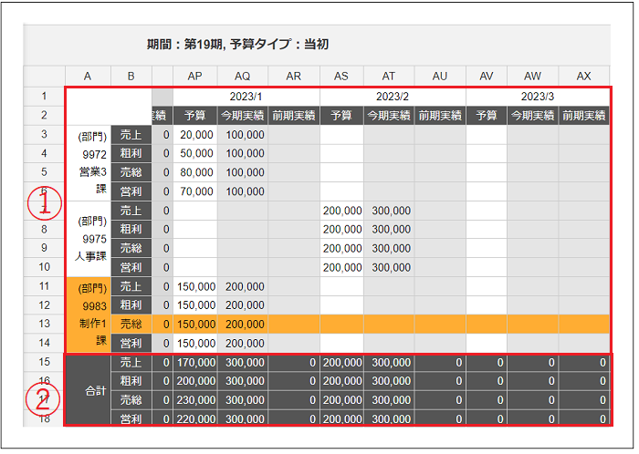The width and height of the screenshot is (639, 454).
Task: Select the 合計 total label cell
Action: 89,390
